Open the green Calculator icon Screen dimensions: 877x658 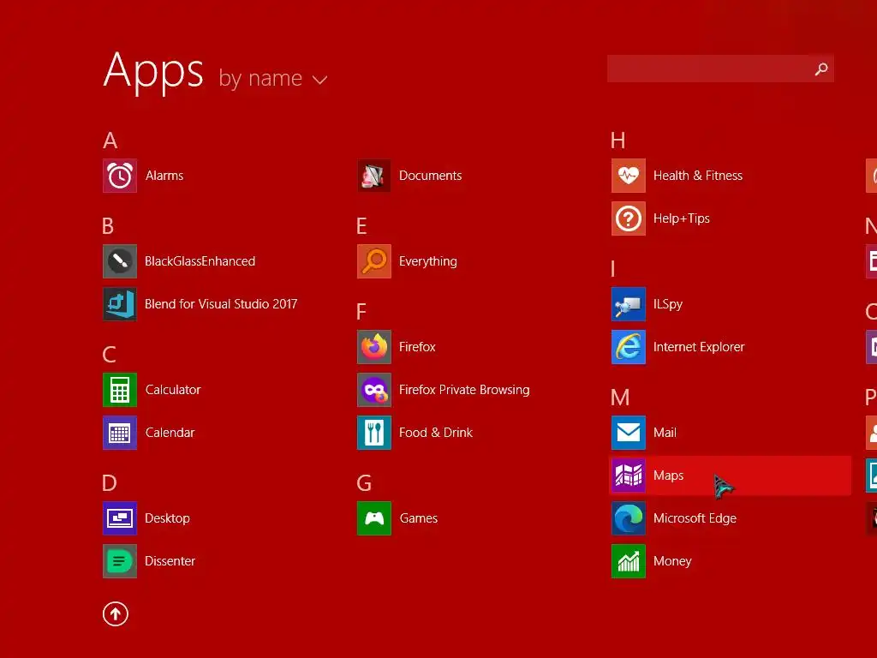(120, 390)
